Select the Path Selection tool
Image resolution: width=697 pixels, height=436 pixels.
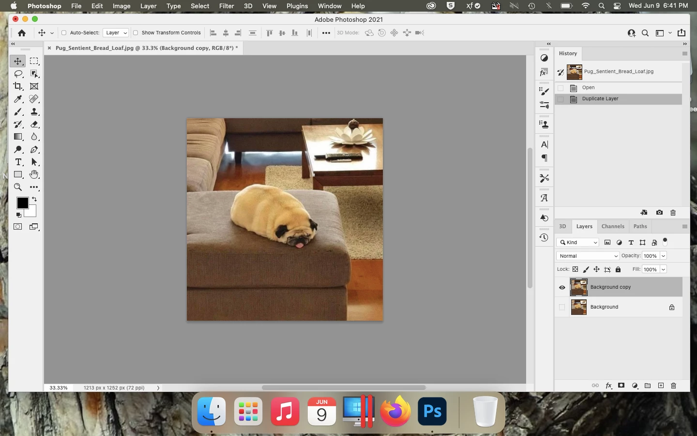click(34, 162)
